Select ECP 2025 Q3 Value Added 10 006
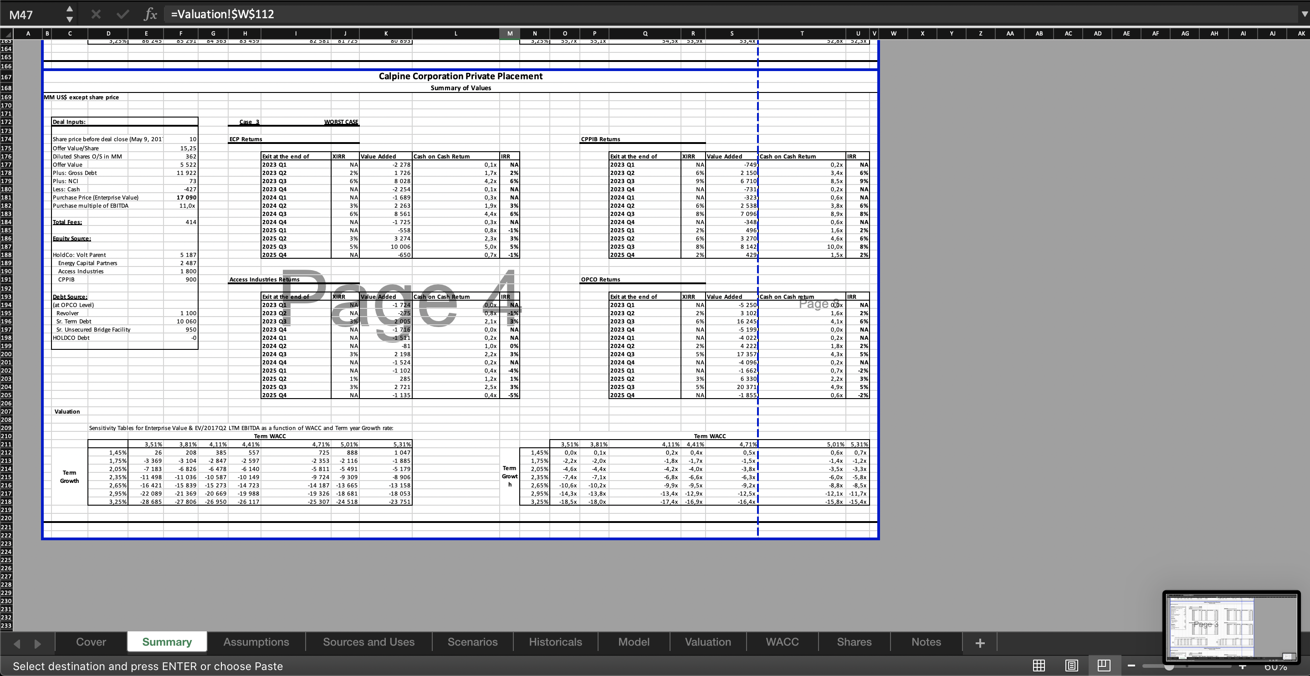Image resolution: width=1310 pixels, height=676 pixels. (x=386, y=247)
